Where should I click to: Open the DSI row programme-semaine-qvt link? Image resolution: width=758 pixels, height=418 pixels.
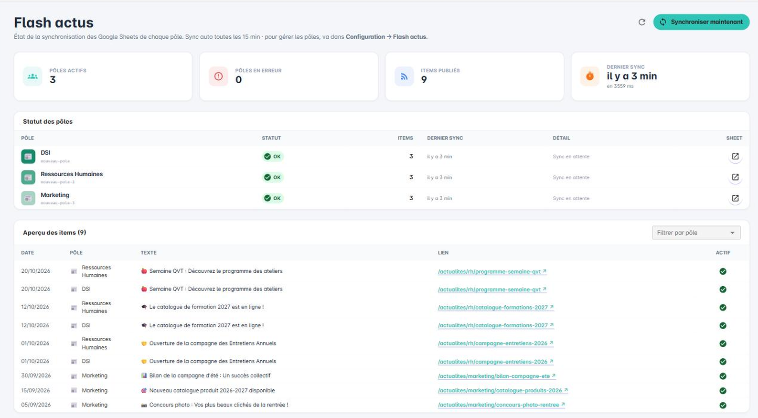492,289
